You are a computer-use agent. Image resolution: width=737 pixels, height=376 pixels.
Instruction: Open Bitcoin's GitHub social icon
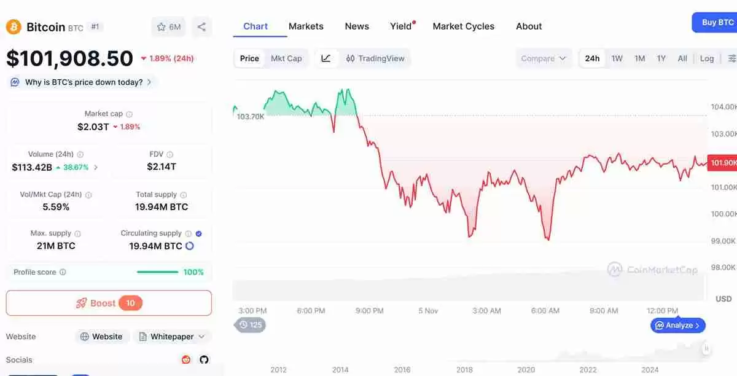coord(203,359)
